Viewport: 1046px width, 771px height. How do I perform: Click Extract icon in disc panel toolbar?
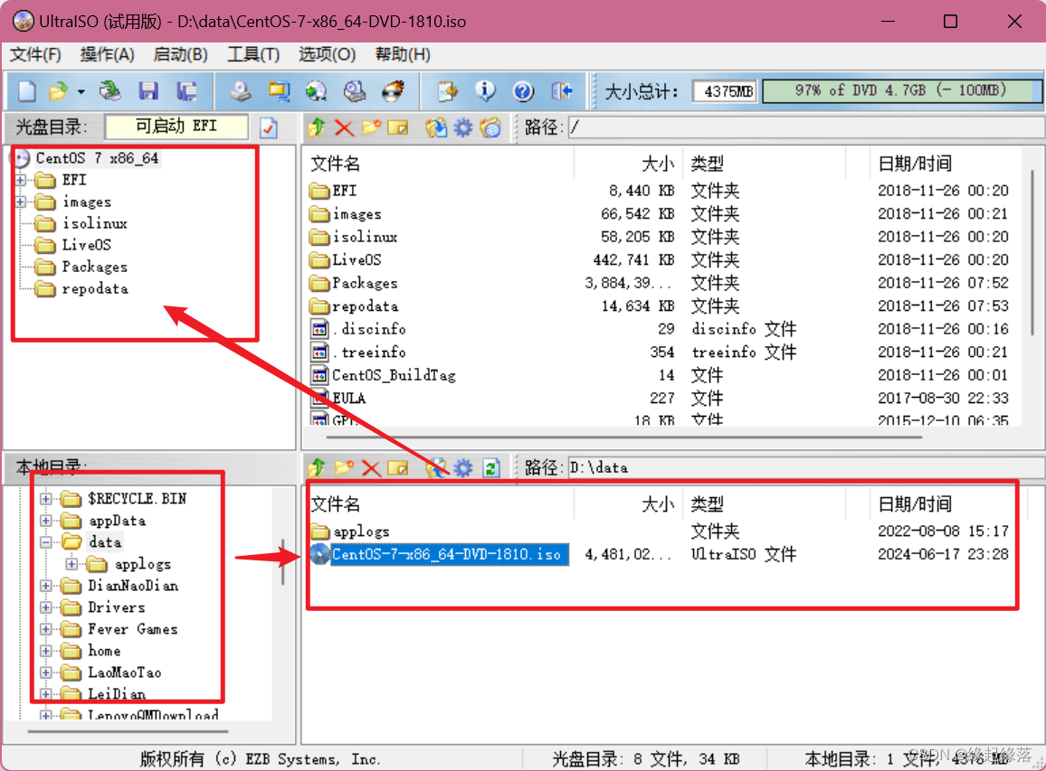coord(436,127)
